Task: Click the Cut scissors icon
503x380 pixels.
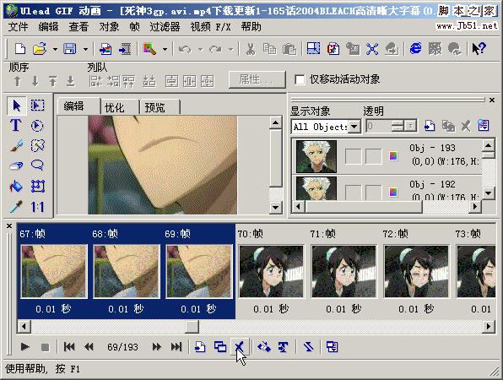Action: coord(250,49)
